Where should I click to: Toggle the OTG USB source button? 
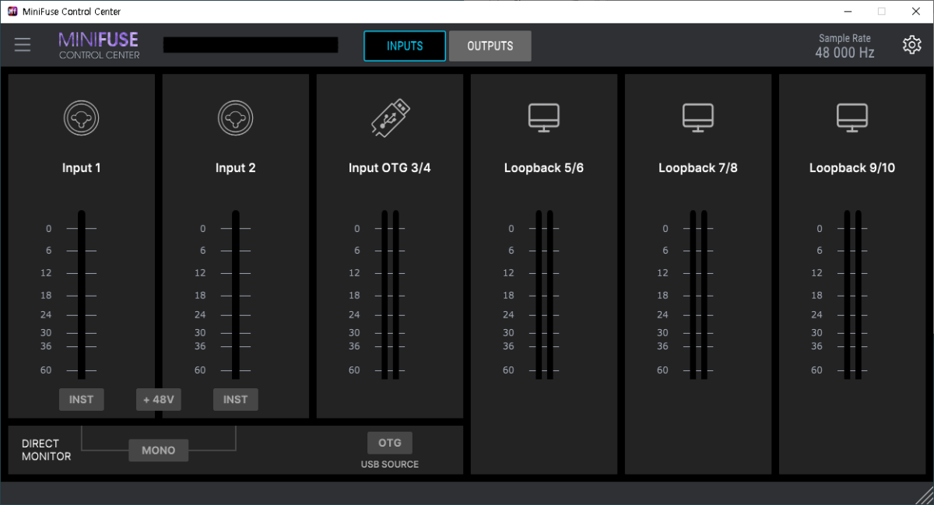click(390, 443)
